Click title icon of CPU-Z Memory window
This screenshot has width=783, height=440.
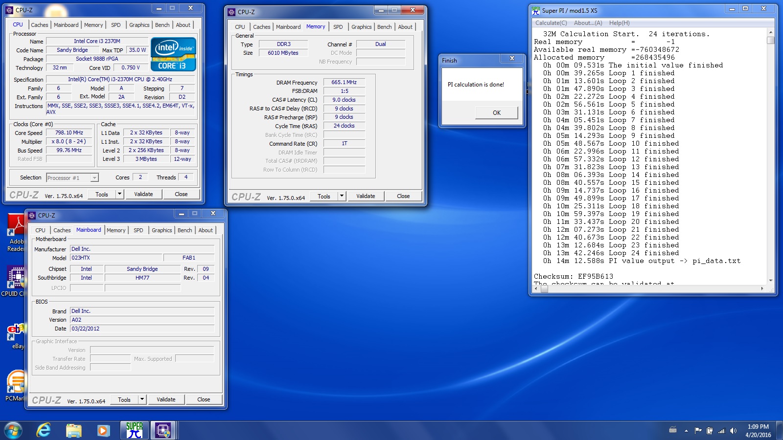(231, 12)
